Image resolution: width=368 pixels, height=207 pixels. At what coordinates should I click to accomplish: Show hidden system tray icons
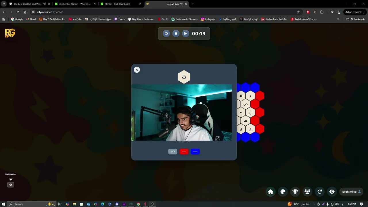click(x=314, y=204)
